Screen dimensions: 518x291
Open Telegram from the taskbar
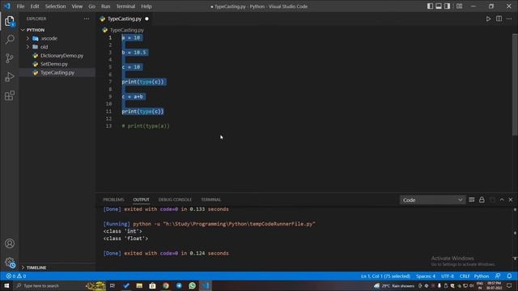[179, 285]
